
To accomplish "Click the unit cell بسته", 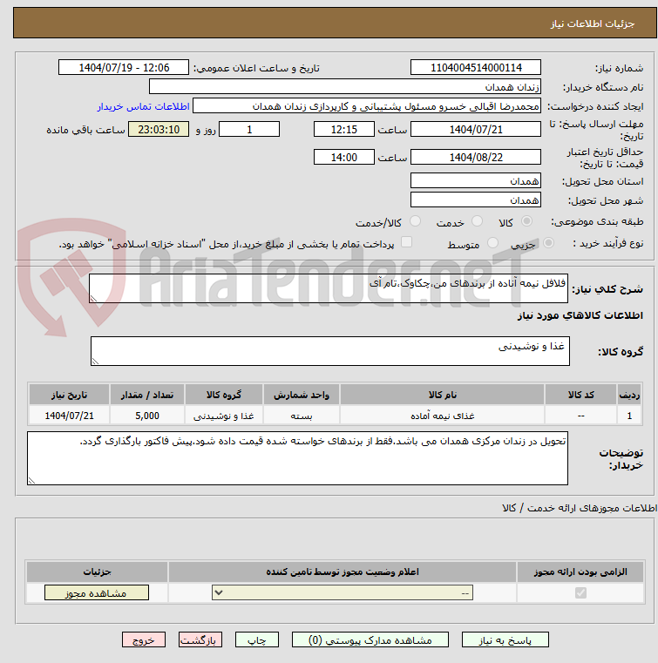I will [301, 416].
